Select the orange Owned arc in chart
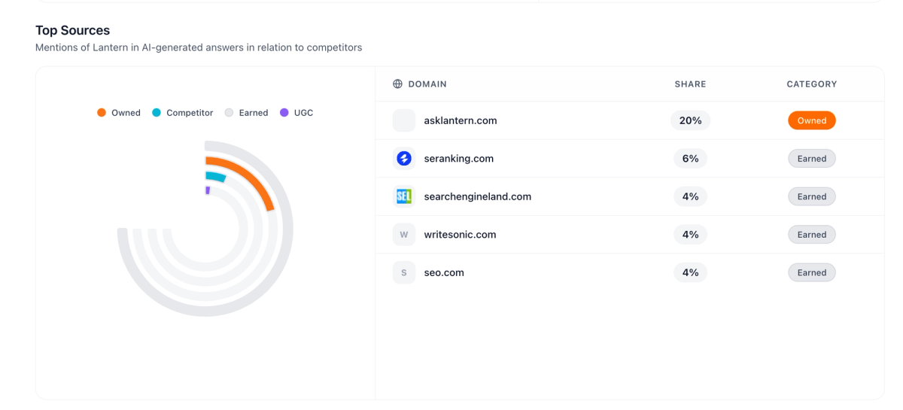903x410 pixels. tap(248, 175)
